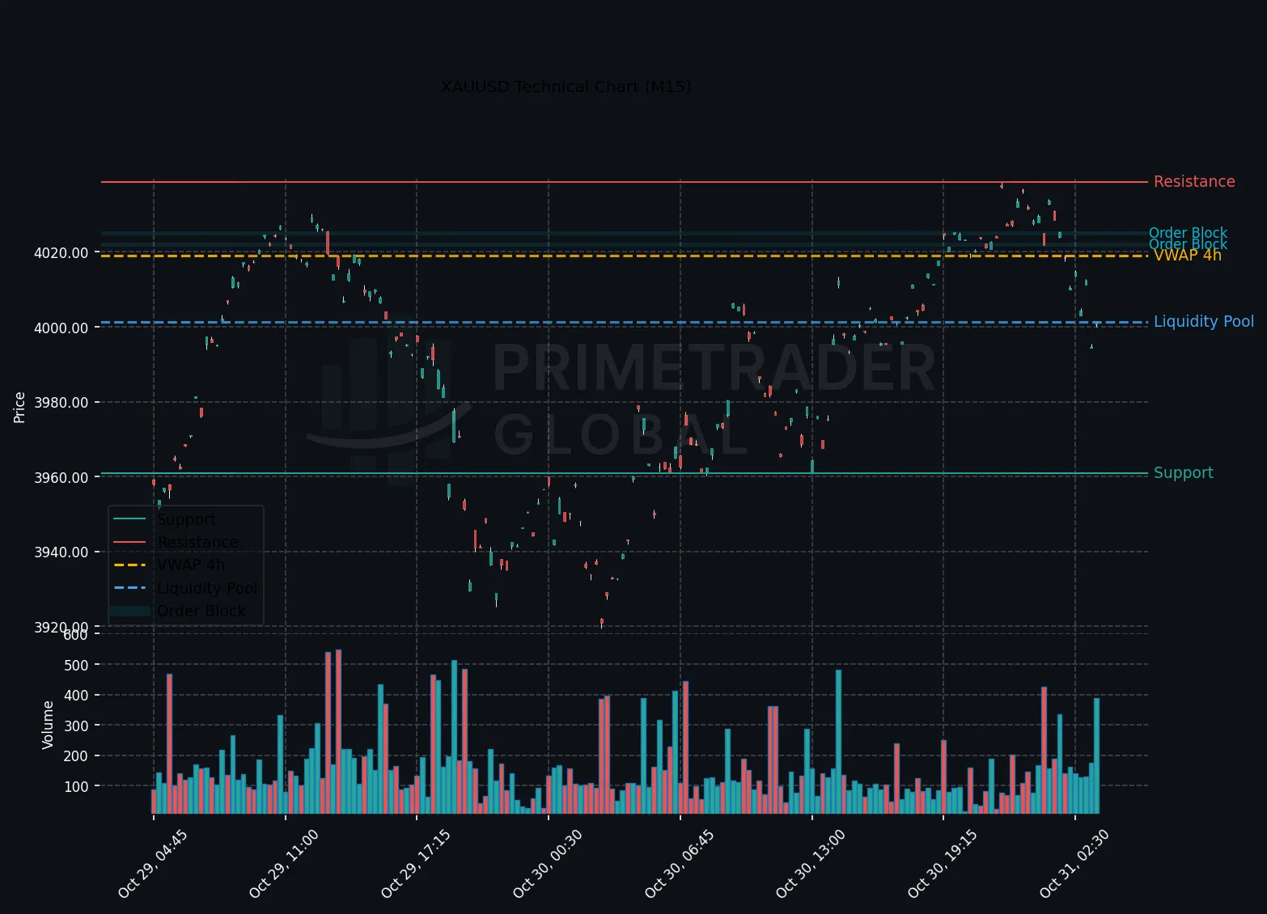Click the Oct 30, 00:30 time label

[x=548, y=864]
